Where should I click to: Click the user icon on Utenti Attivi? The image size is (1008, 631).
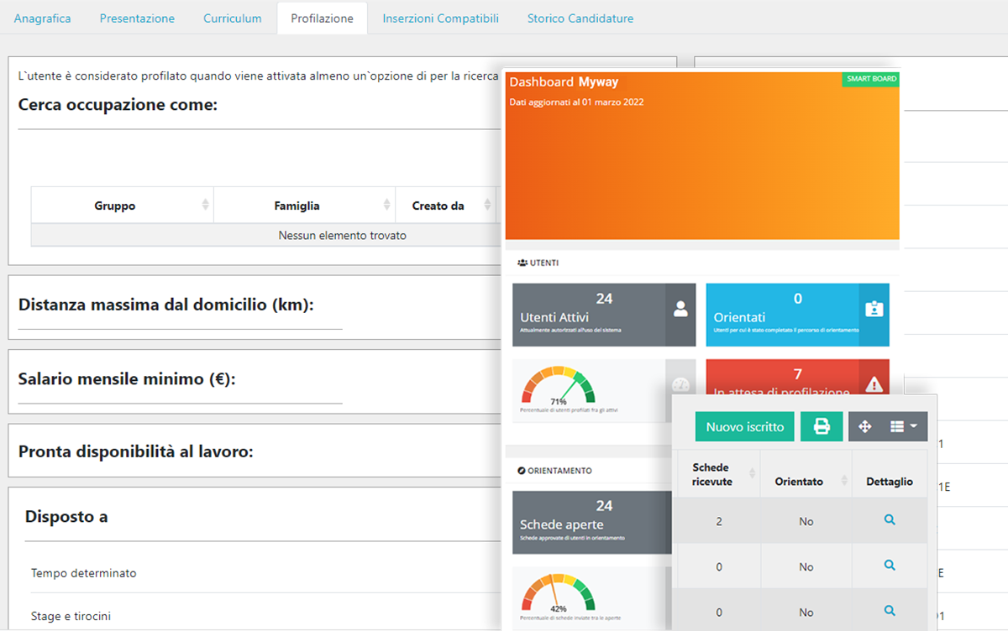680,310
